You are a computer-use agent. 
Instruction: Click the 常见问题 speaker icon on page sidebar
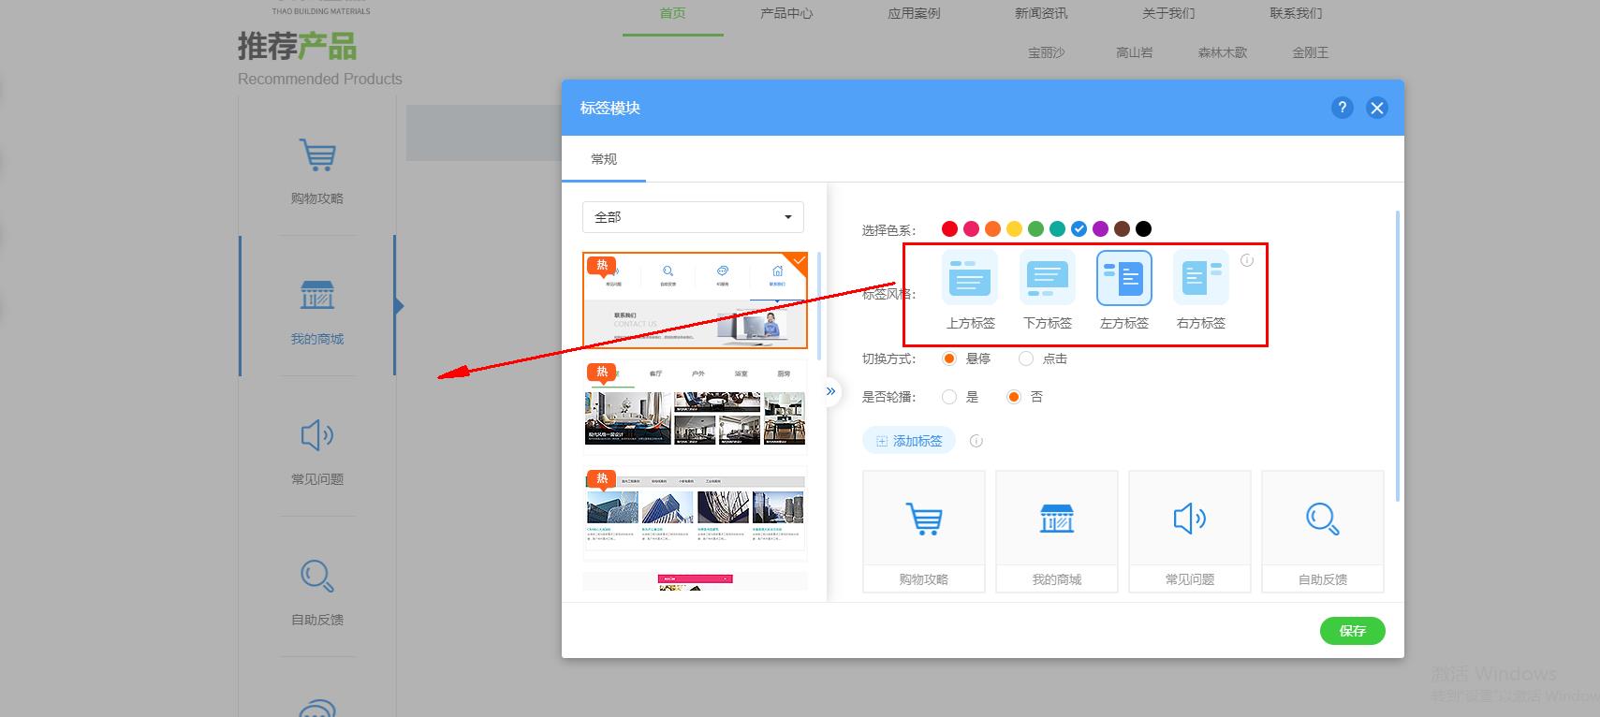click(x=317, y=435)
